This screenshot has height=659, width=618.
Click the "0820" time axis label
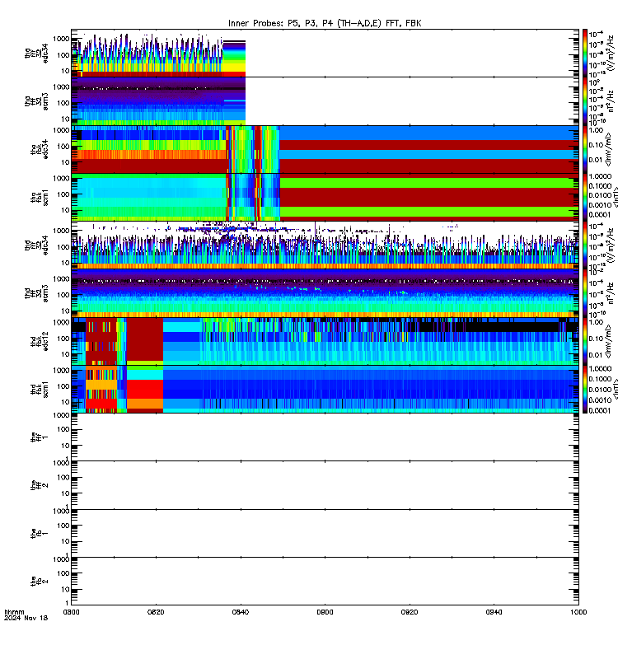[x=156, y=612]
